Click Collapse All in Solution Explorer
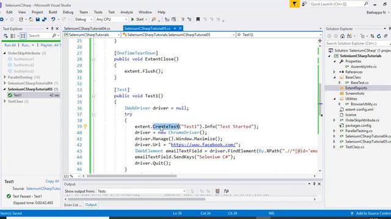 (386, 36)
